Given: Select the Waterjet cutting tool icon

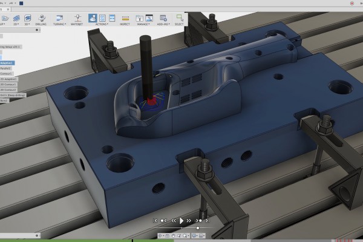Looking at the screenshot, I should (x=77, y=18).
